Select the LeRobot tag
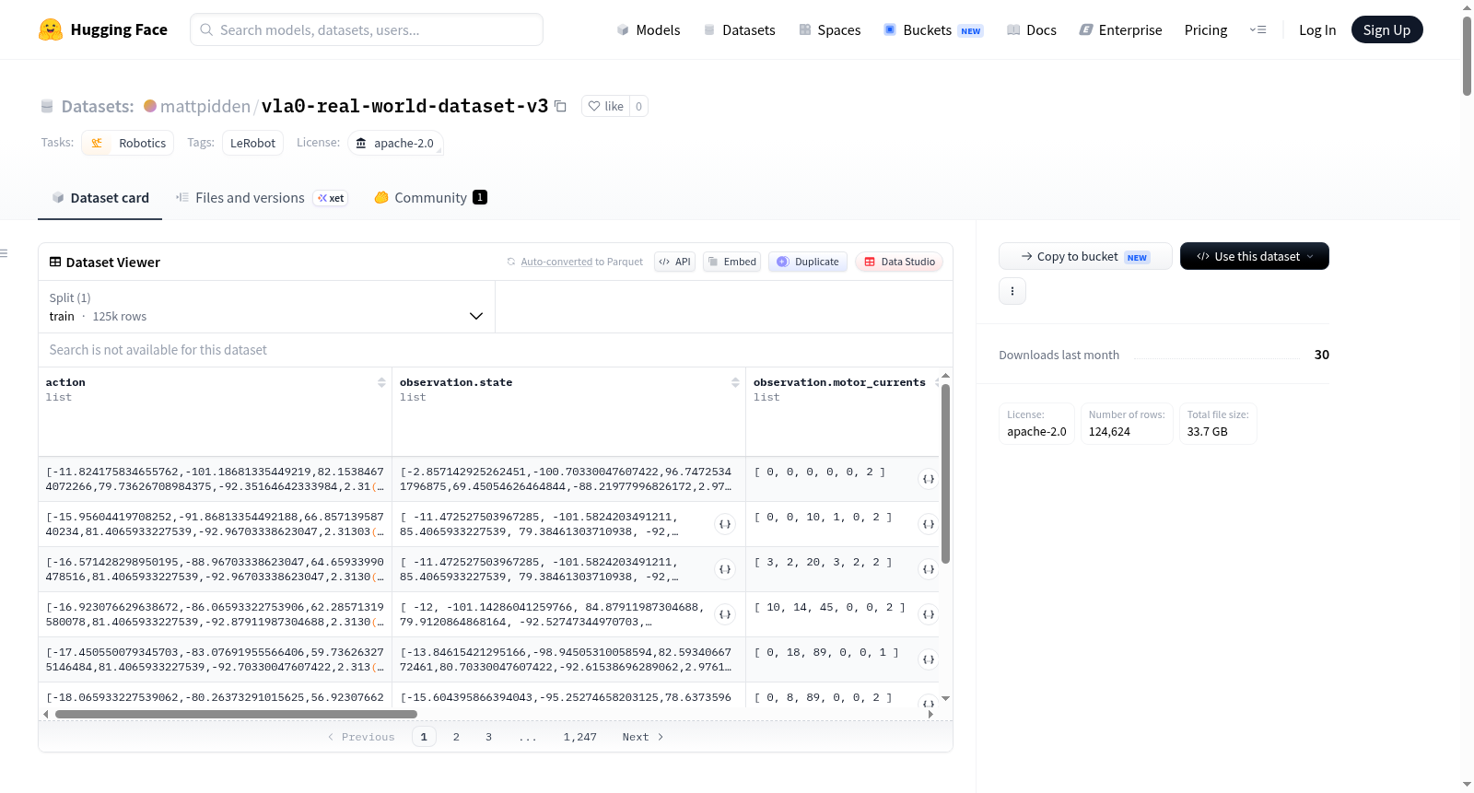The height and width of the screenshot is (793, 1474). [252, 143]
